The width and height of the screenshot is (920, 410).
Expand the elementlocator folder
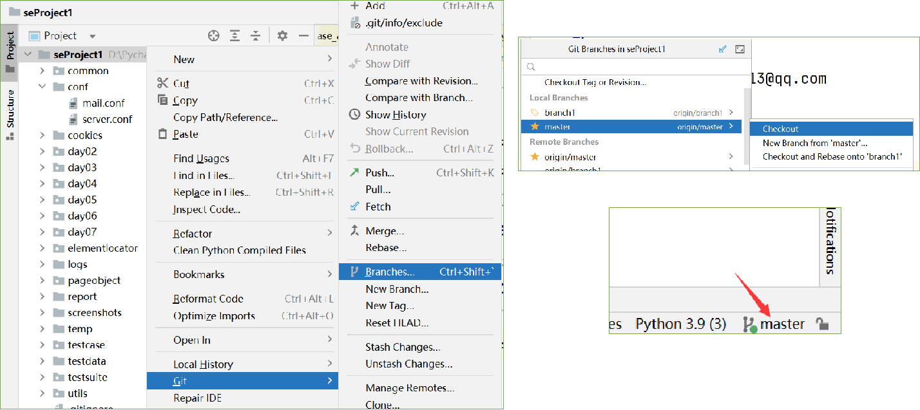coord(42,248)
